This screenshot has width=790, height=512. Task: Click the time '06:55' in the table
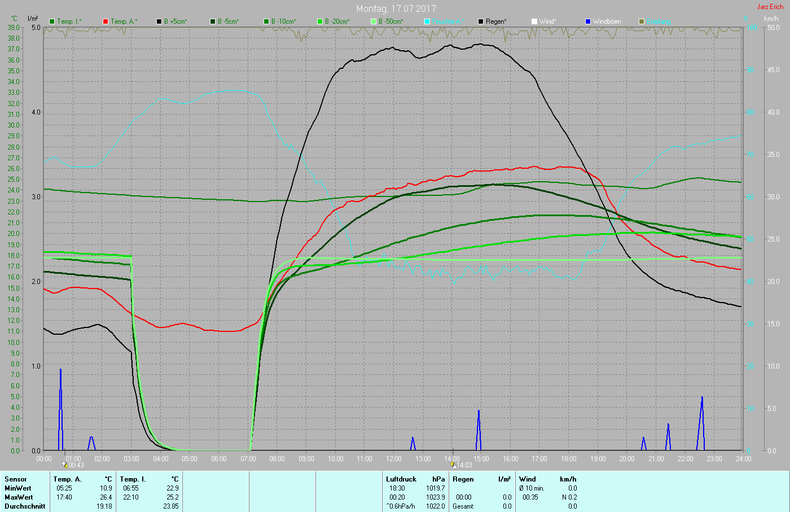click(x=130, y=488)
